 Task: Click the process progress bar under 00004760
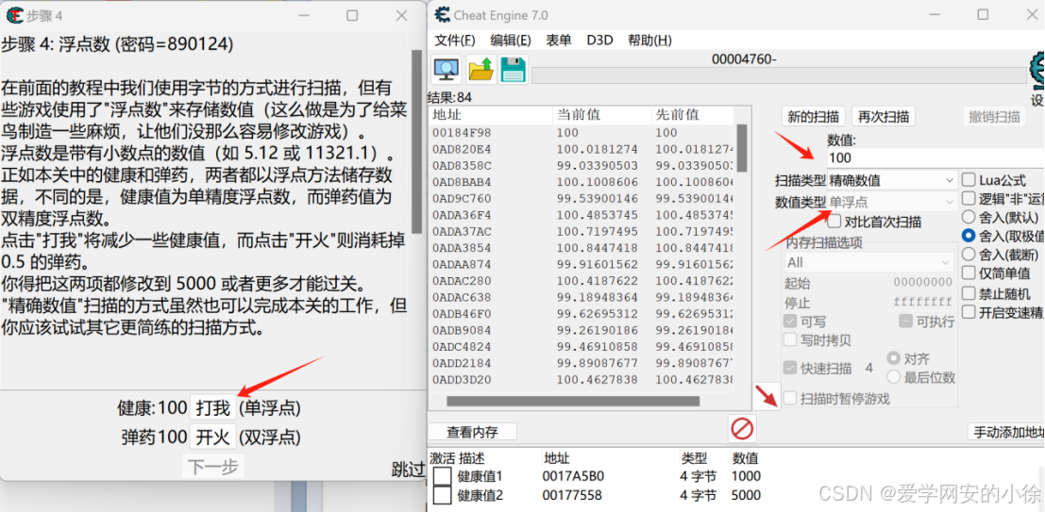[x=780, y=74]
